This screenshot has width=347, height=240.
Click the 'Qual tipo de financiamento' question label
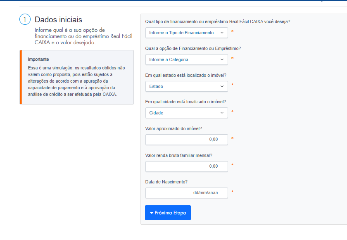click(x=218, y=21)
